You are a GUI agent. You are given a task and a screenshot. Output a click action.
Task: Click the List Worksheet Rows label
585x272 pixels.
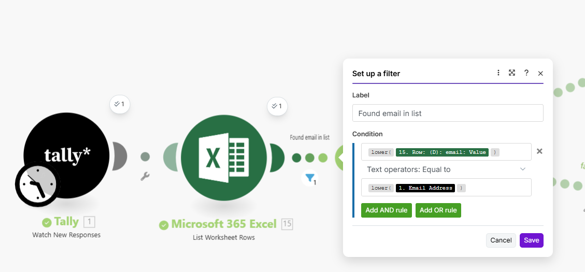click(x=224, y=237)
